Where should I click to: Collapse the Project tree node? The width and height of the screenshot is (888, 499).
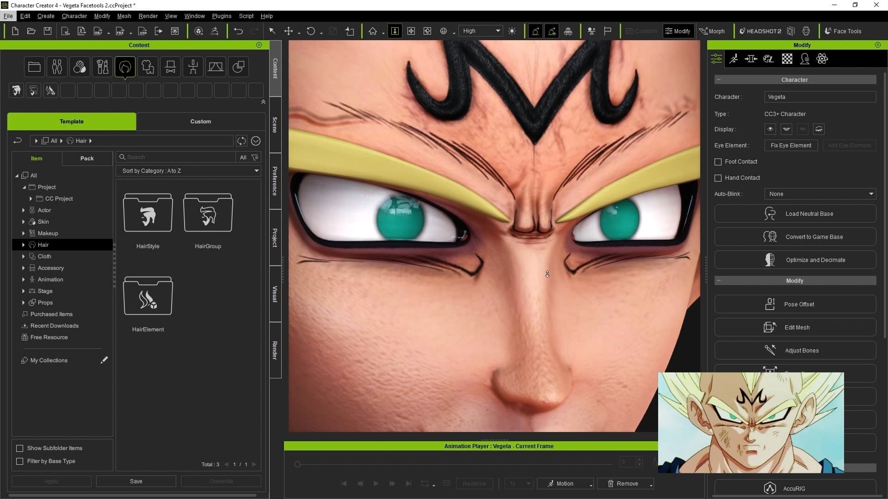(x=24, y=187)
